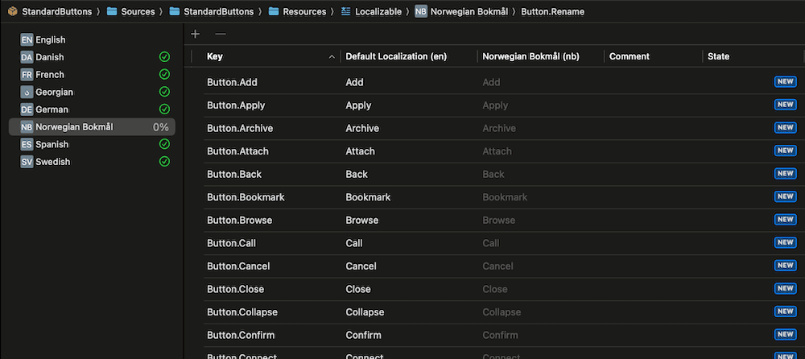
Task: Click the NEW badge in Button.Add row
Action: (786, 81)
